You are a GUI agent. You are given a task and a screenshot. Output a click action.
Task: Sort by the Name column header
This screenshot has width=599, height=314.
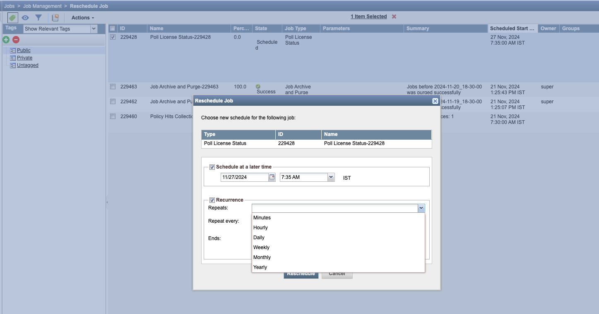(x=189, y=29)
